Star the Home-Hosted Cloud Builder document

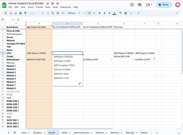pyautogui.click(x=48, y=4)
